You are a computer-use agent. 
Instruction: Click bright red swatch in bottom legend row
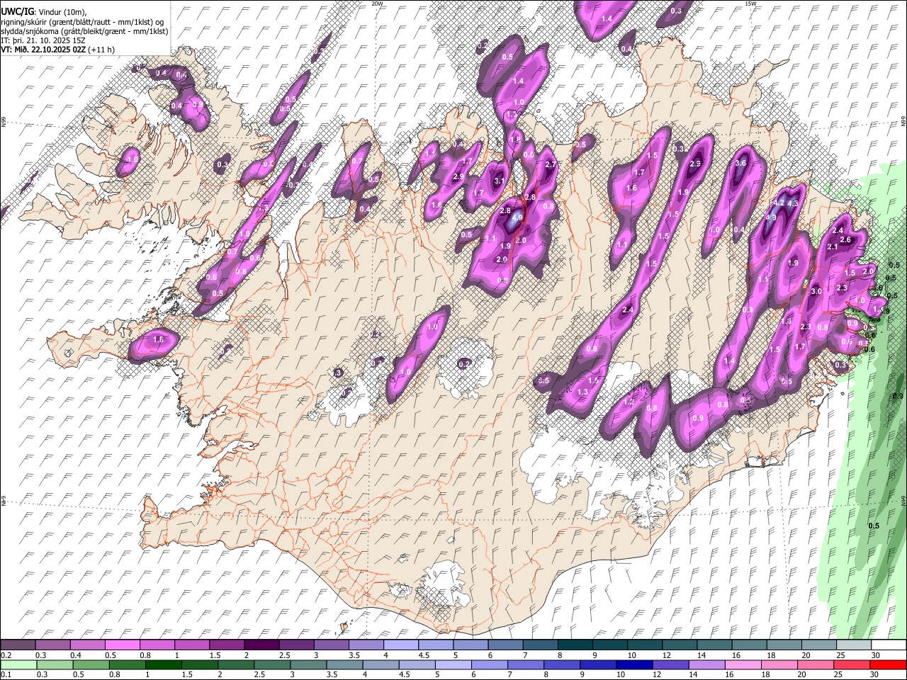(x=887, y=665)
